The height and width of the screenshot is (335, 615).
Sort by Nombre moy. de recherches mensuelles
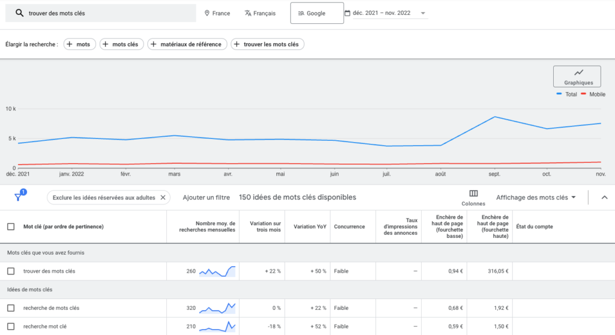click(x=207, y=227)
